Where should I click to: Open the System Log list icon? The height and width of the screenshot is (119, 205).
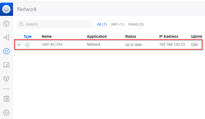[x=6, y=99]
